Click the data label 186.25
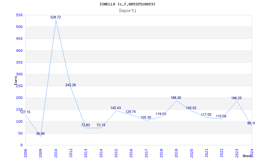 point(237,98)
